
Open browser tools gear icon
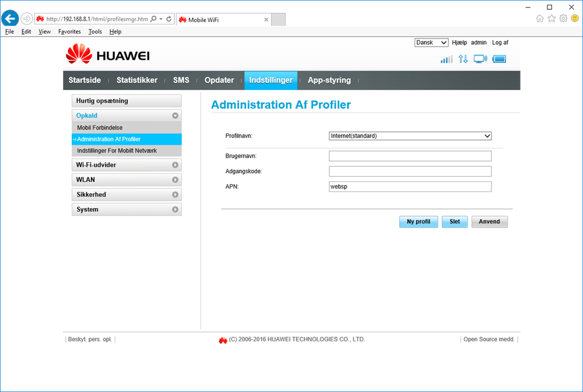coord(564,19)
